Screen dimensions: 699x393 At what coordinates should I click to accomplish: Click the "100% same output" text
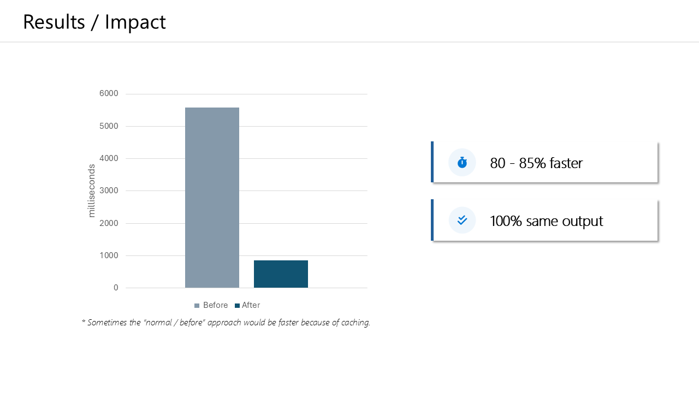[546, 221]
